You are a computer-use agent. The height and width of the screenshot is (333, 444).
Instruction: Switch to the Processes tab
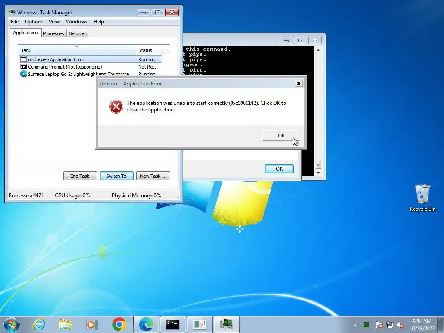click(x=53, y=33)
